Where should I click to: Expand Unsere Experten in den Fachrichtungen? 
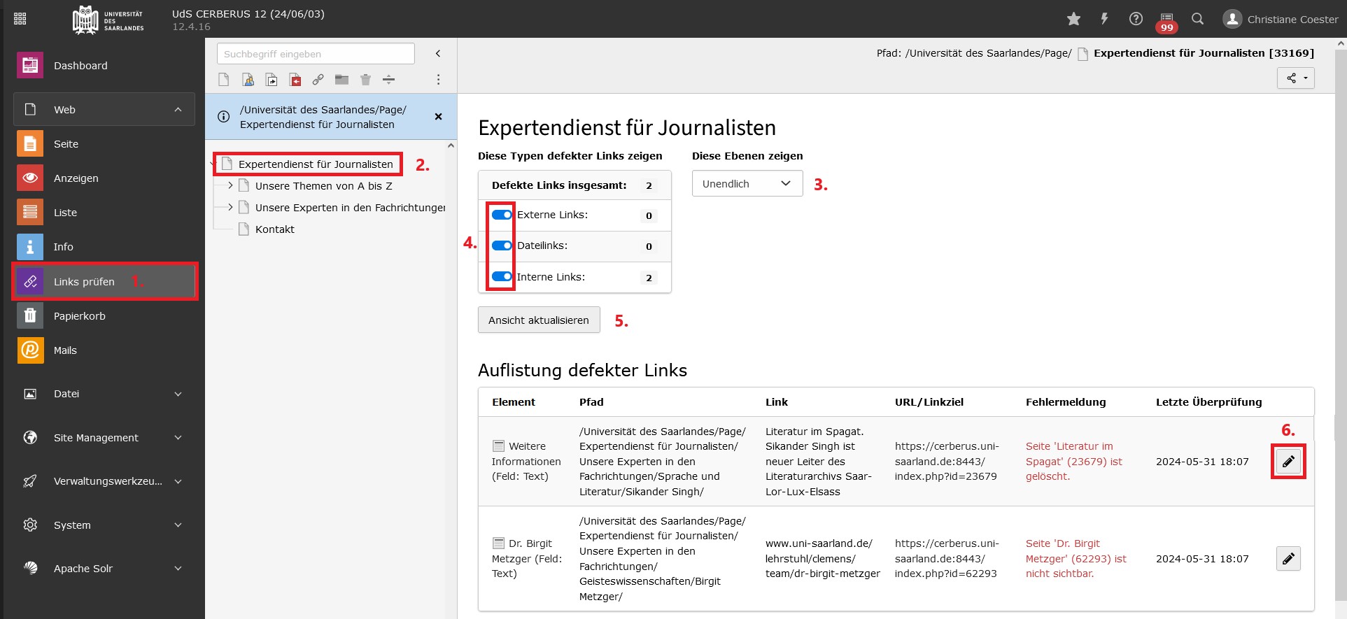pyautogui.click(x=230, y=208)
